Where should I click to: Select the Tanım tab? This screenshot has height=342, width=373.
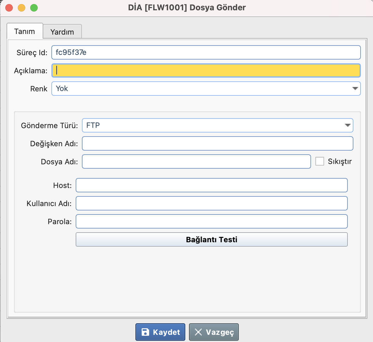(x=25, y=31)
